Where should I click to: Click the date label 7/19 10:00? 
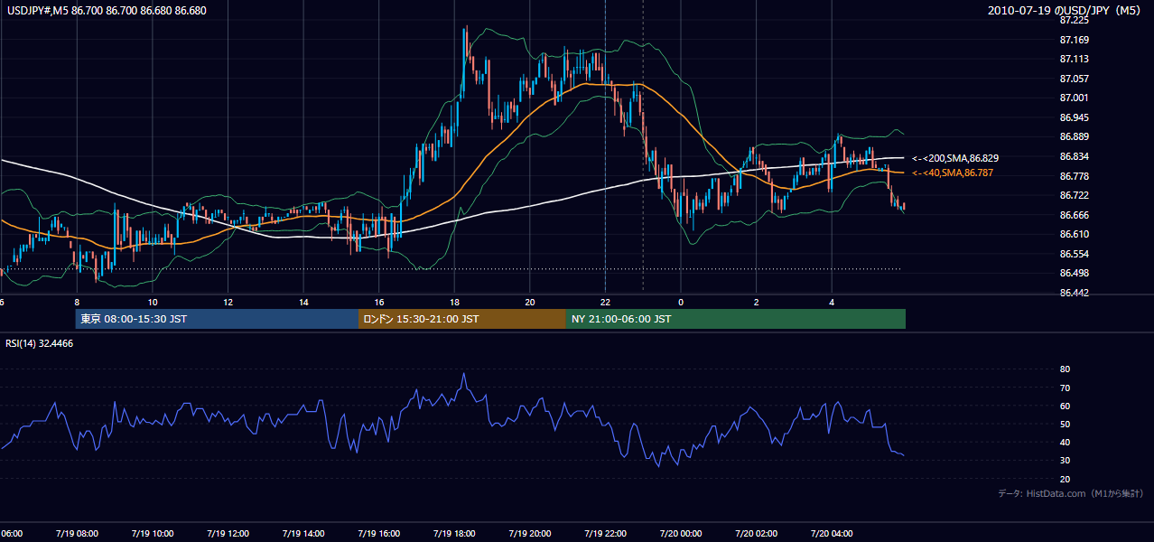click(153, 534)
